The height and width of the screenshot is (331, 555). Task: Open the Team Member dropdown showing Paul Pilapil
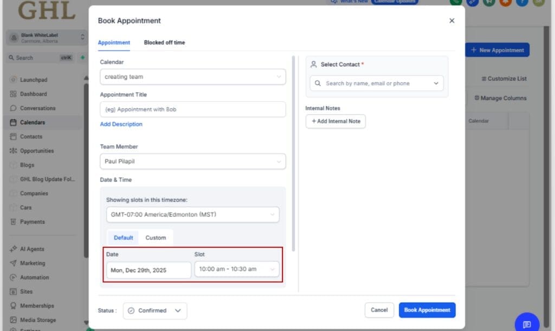coord(192,161)
